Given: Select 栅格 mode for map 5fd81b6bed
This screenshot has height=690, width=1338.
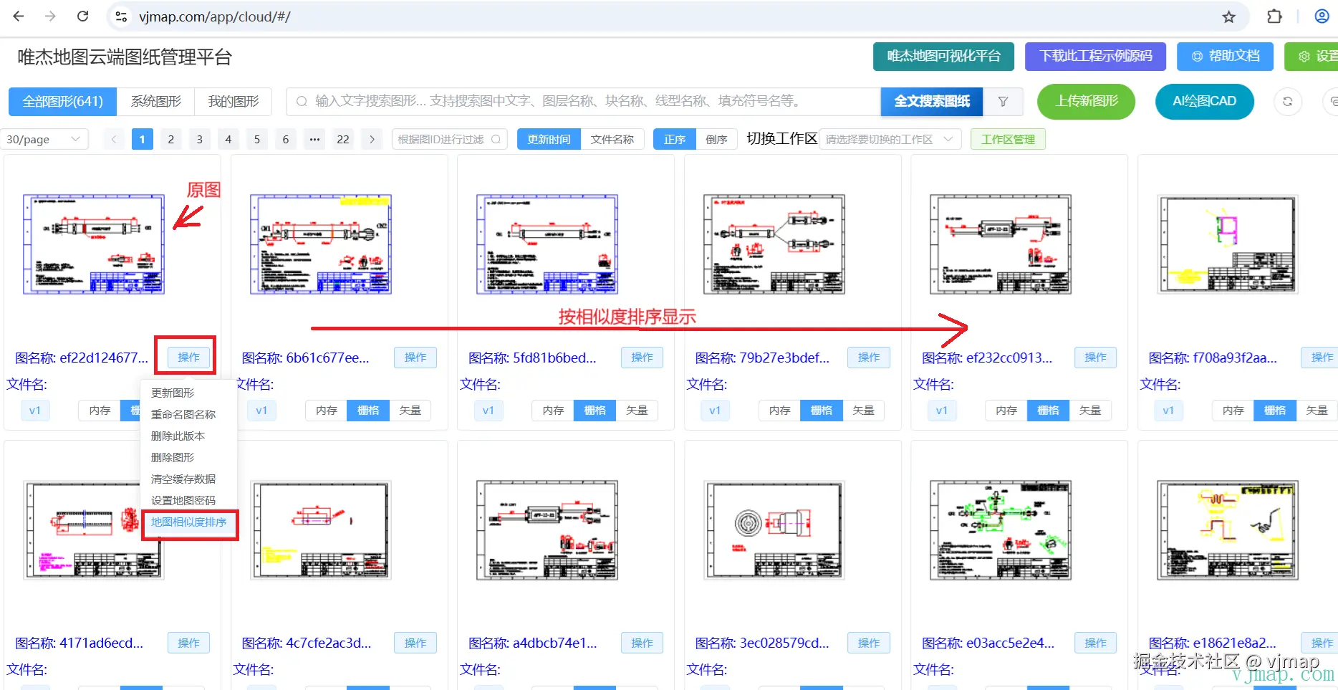Looking at the screenshot, I should (595, 411).
